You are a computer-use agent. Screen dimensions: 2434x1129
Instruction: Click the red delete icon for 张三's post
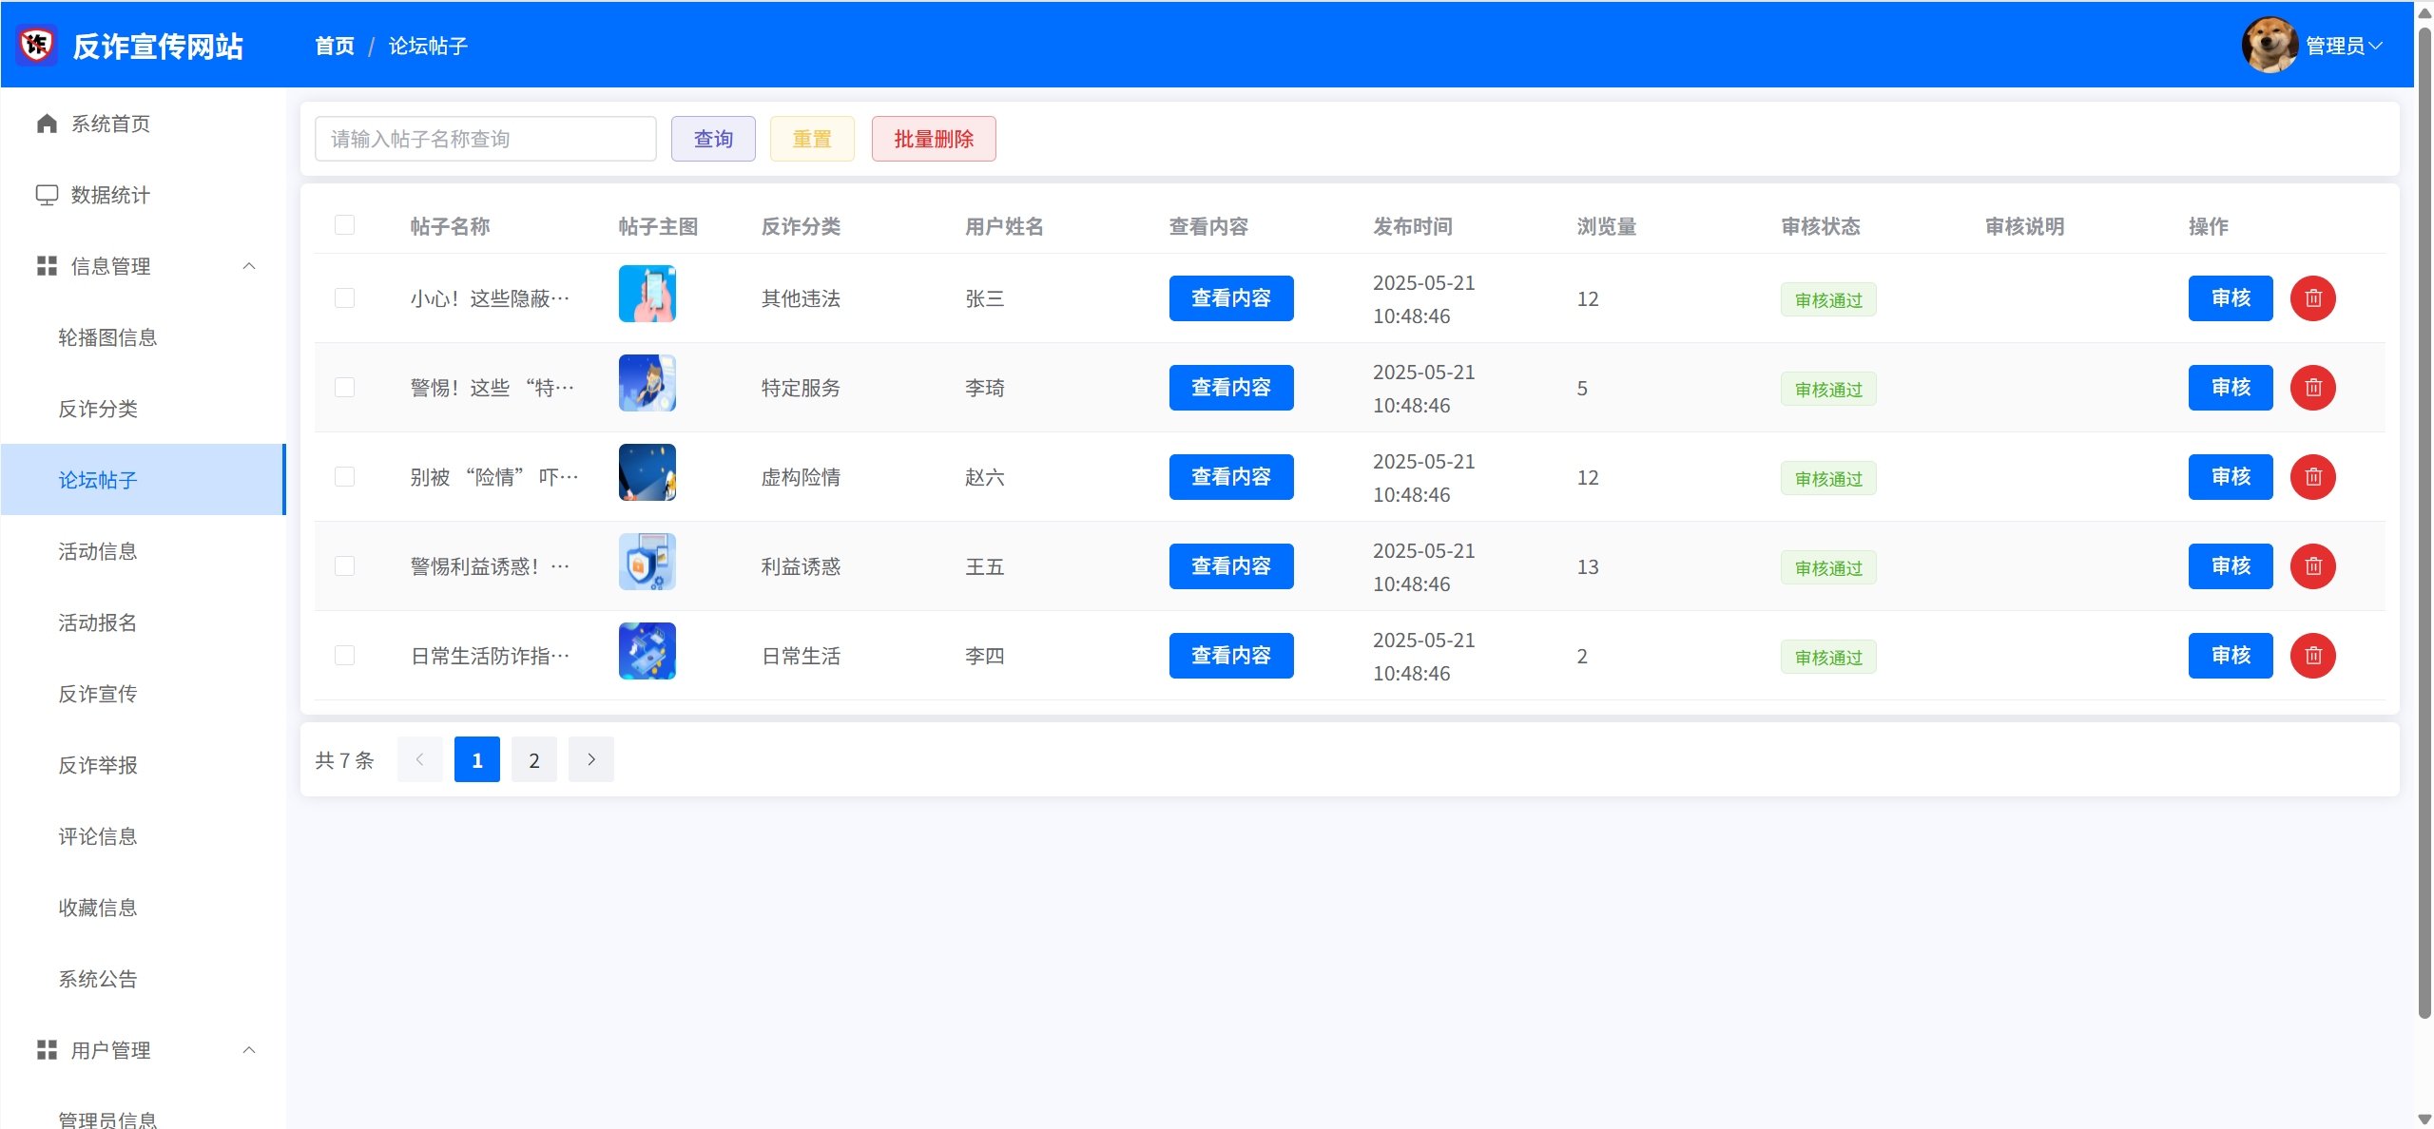(x=2312, y=298)
